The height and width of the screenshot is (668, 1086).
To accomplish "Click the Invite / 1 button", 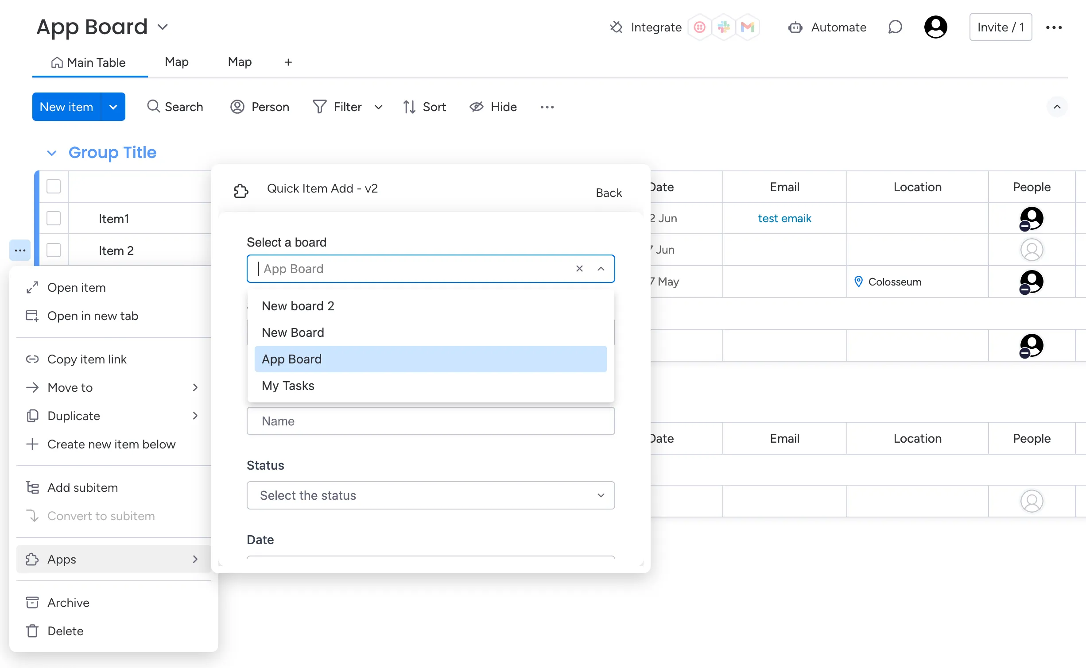I will (1000, 27).
